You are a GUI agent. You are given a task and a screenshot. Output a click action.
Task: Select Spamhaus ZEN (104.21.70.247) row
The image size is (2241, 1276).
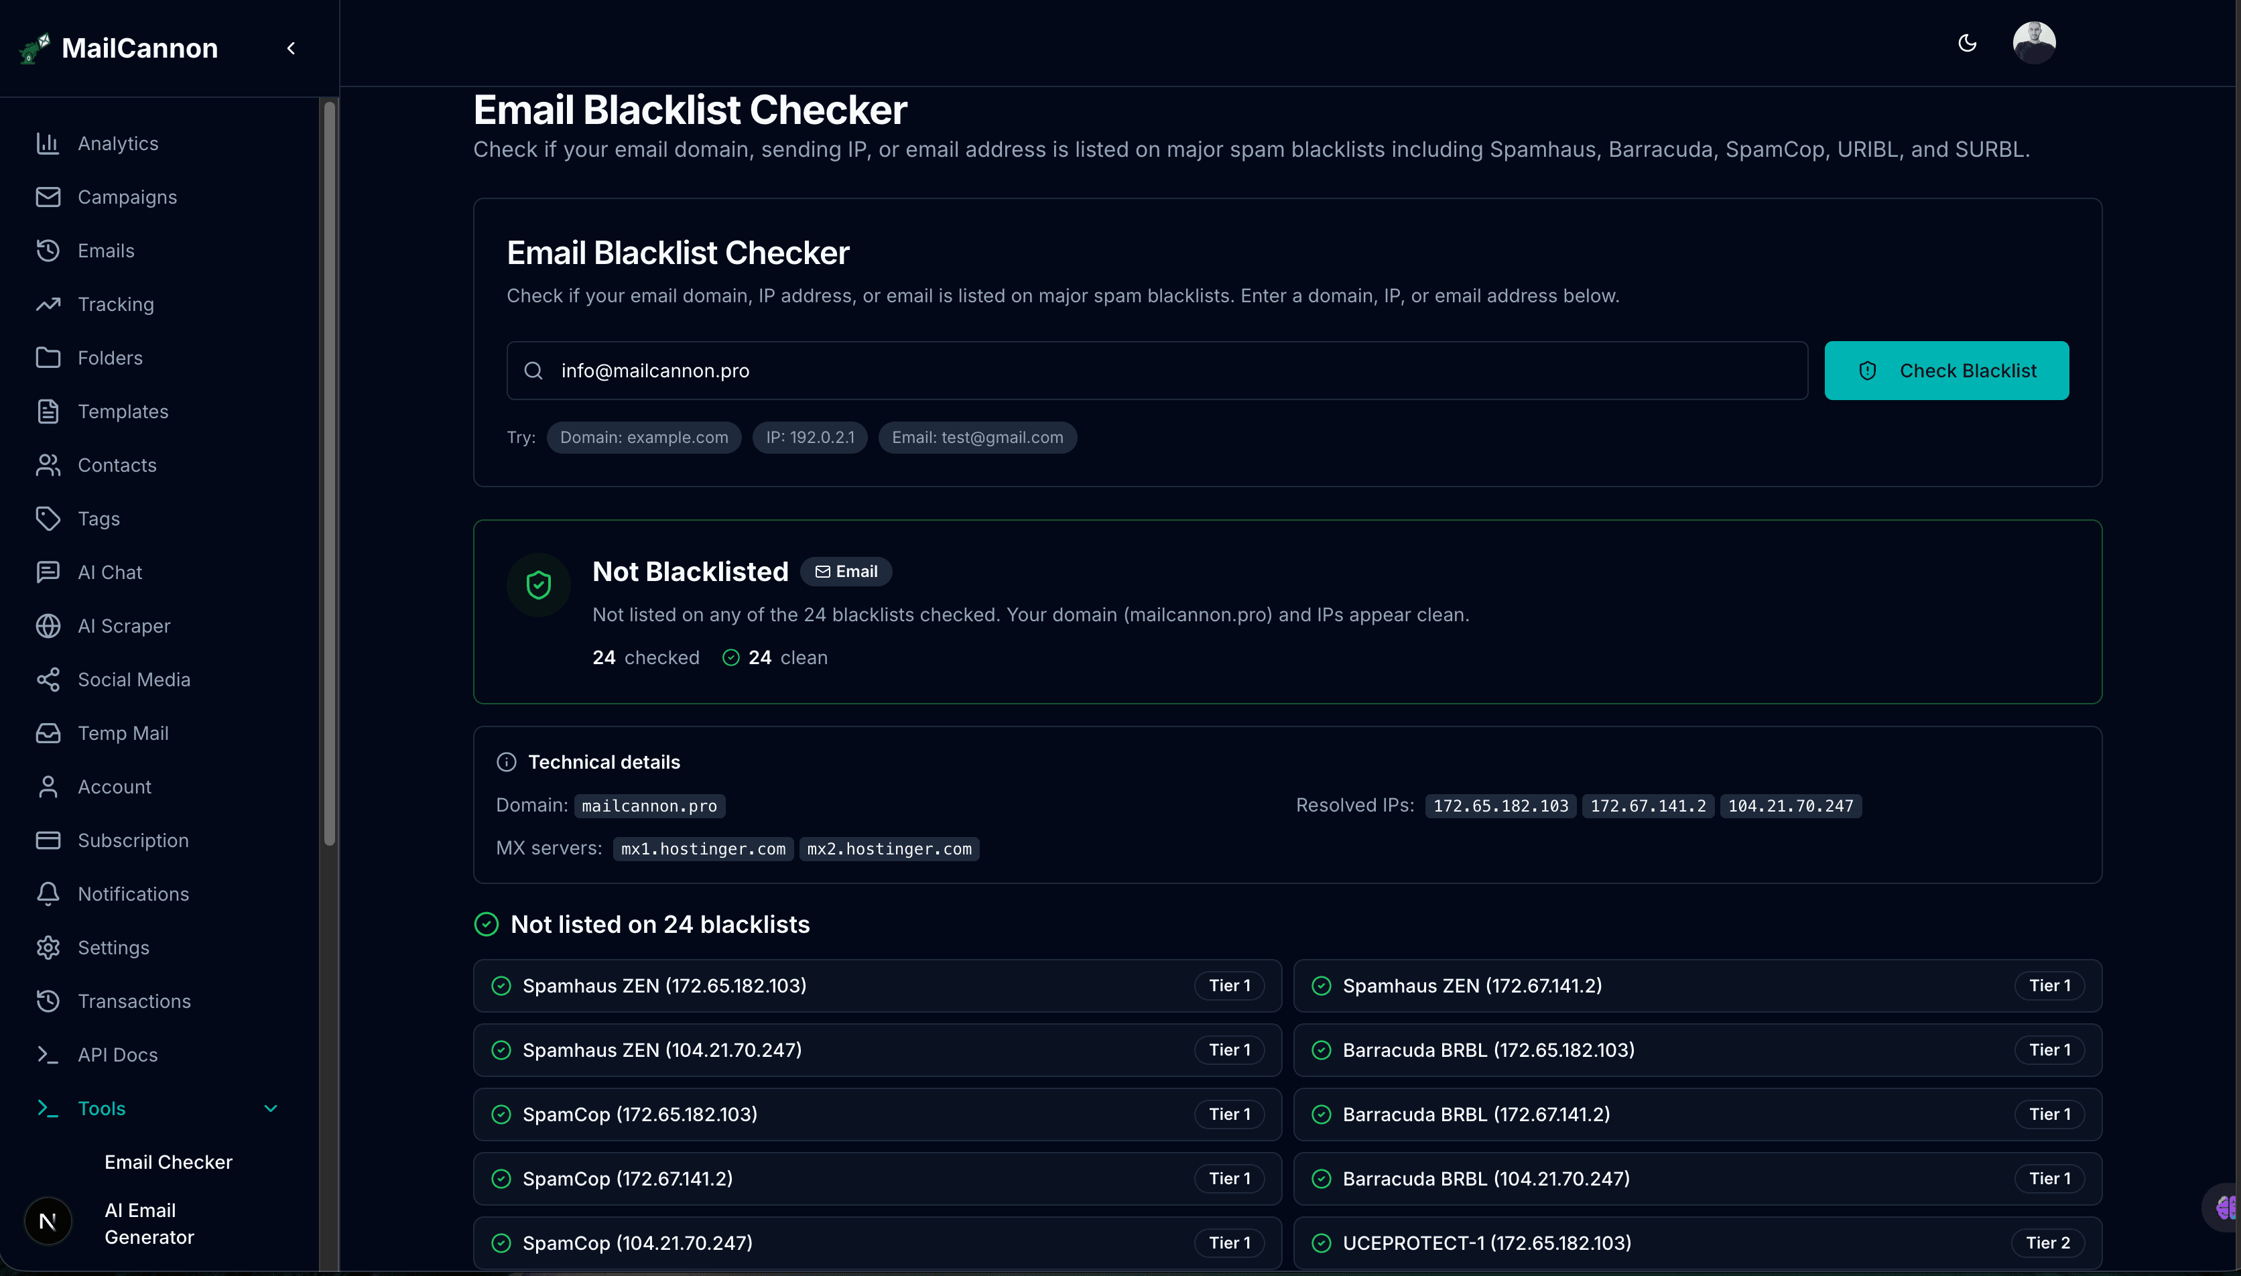877,1050
